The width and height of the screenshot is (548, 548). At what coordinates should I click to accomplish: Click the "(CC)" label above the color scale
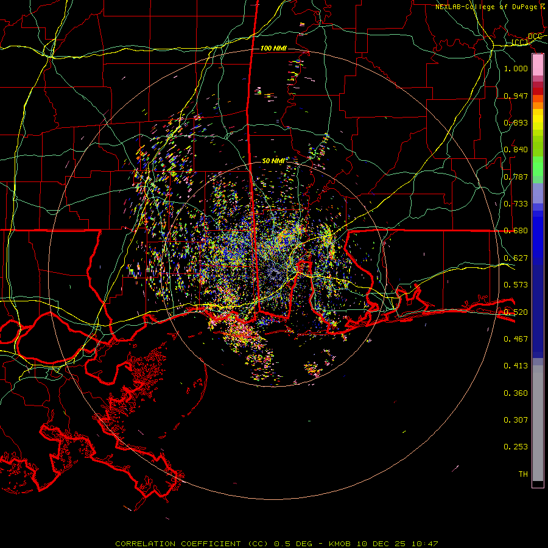click(520, 43)
